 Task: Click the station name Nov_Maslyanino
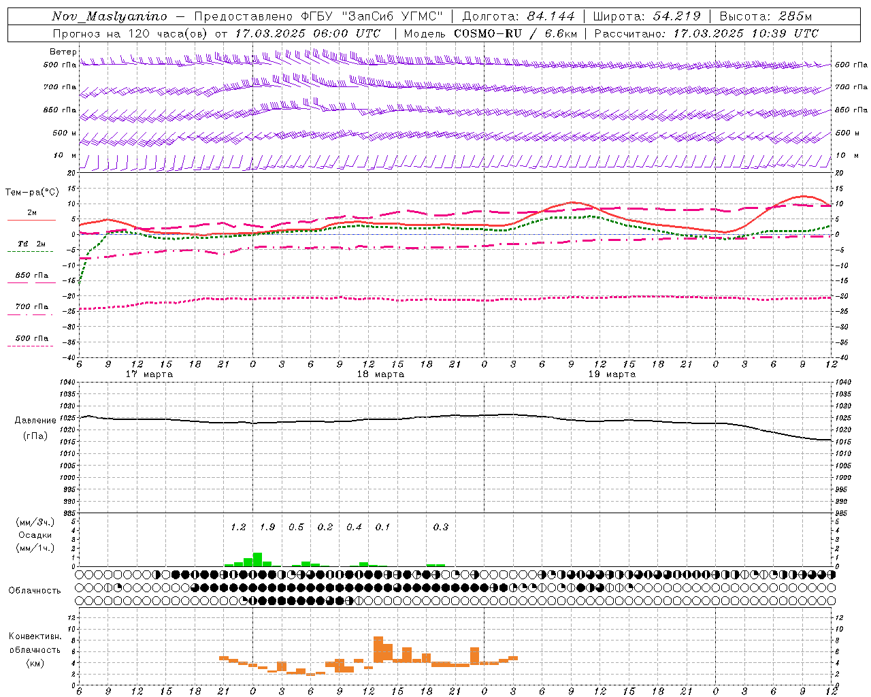(110, 16)
